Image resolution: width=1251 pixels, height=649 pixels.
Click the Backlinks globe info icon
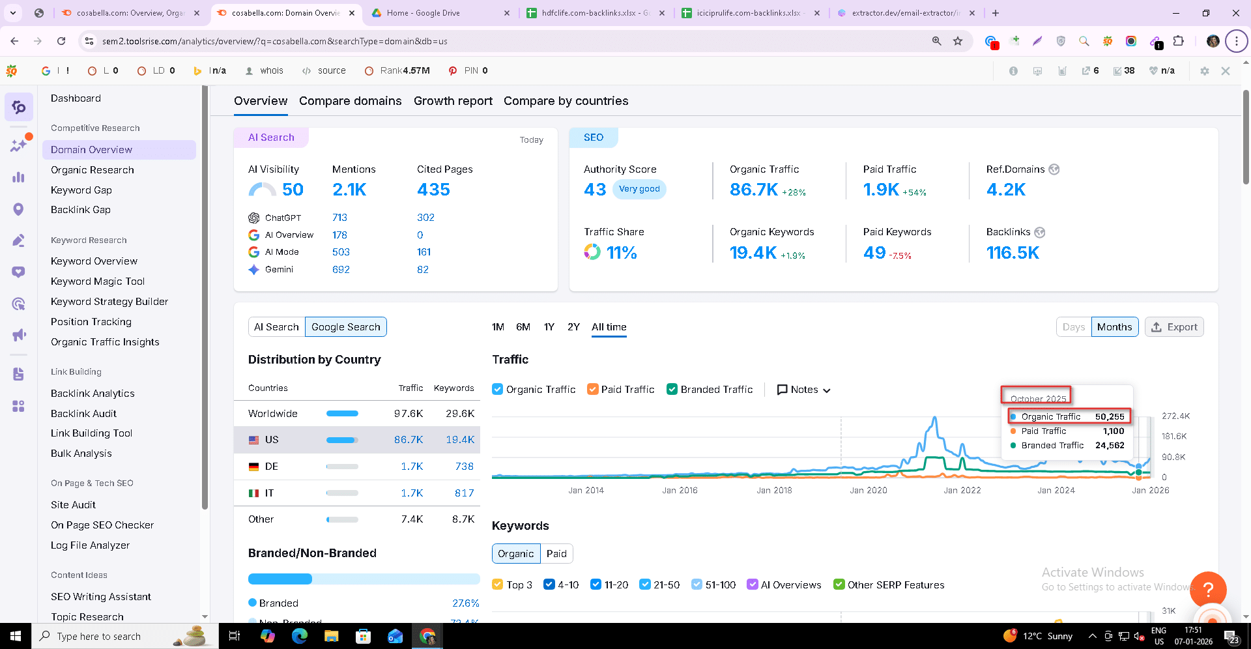tap(1040, 233)
